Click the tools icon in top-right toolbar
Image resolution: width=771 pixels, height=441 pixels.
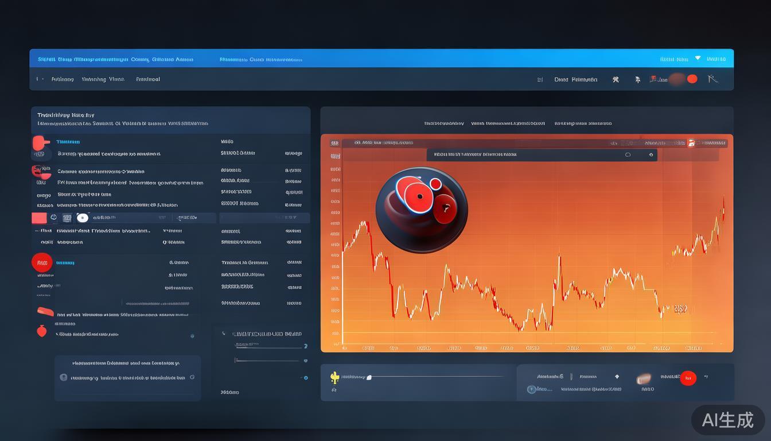point(616,80)
